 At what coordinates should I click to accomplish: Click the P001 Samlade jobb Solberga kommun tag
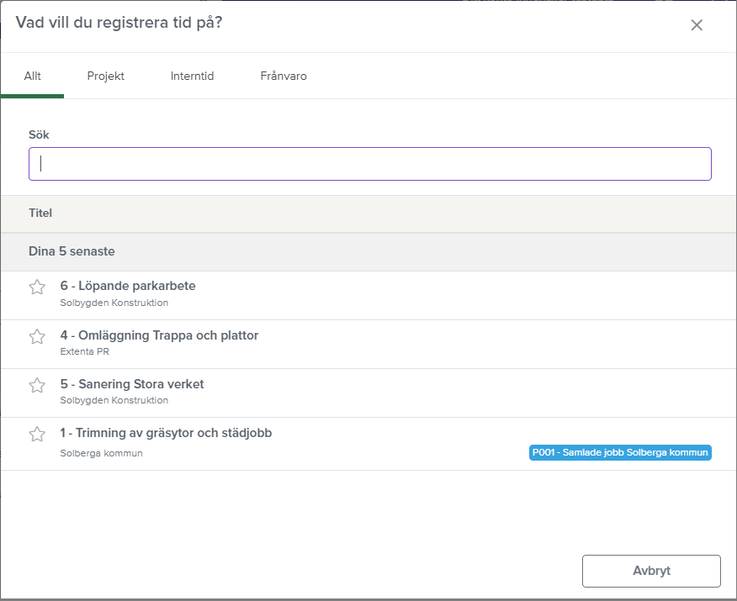point(620,452)
